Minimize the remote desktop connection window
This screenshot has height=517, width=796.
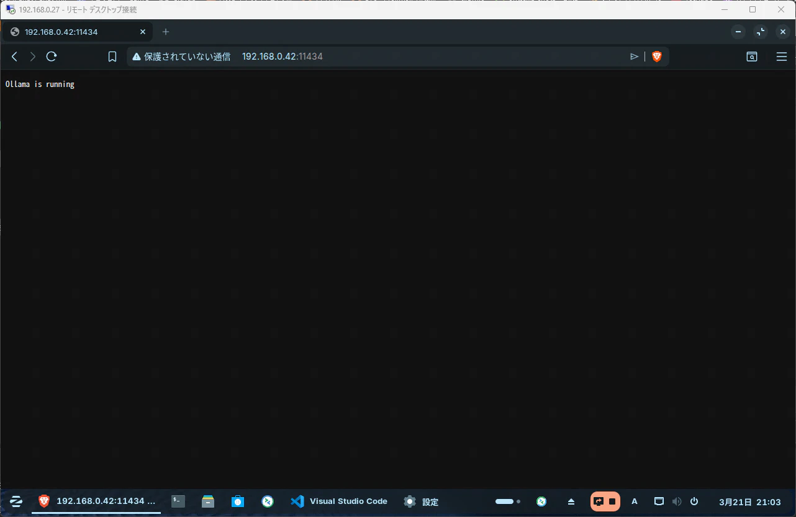[x=723, y=9]
